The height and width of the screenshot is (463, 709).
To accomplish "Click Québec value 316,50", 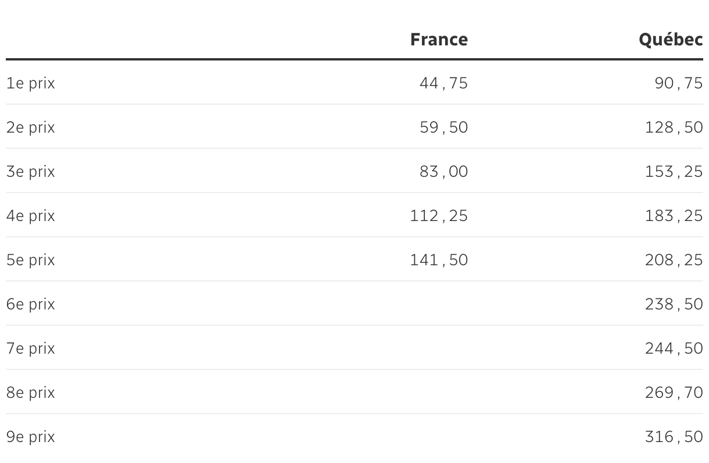I will 674,437.
